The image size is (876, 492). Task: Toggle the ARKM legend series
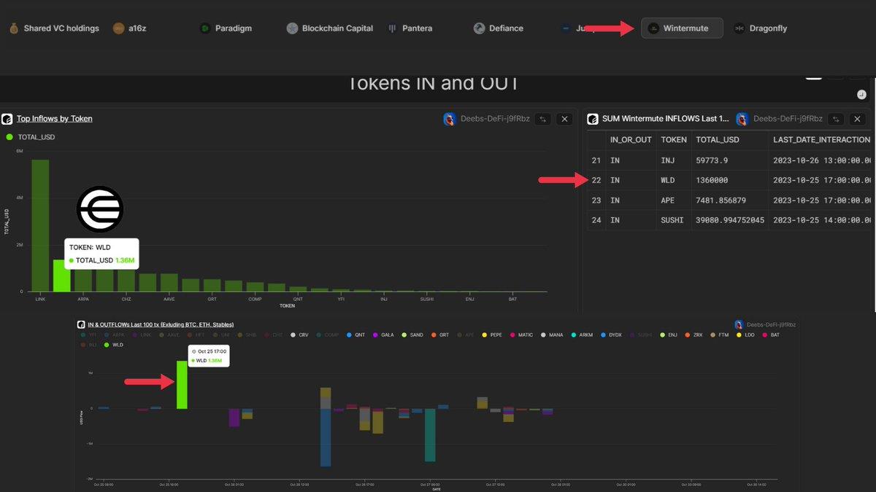click(x=583, y=335)
